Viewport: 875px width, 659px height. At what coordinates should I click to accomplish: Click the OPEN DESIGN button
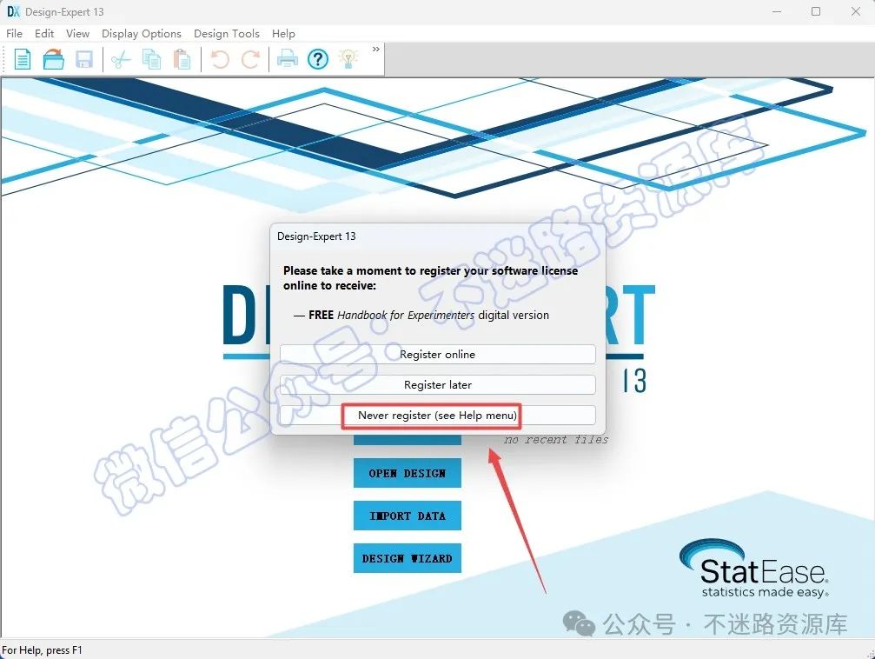[408, 473]
